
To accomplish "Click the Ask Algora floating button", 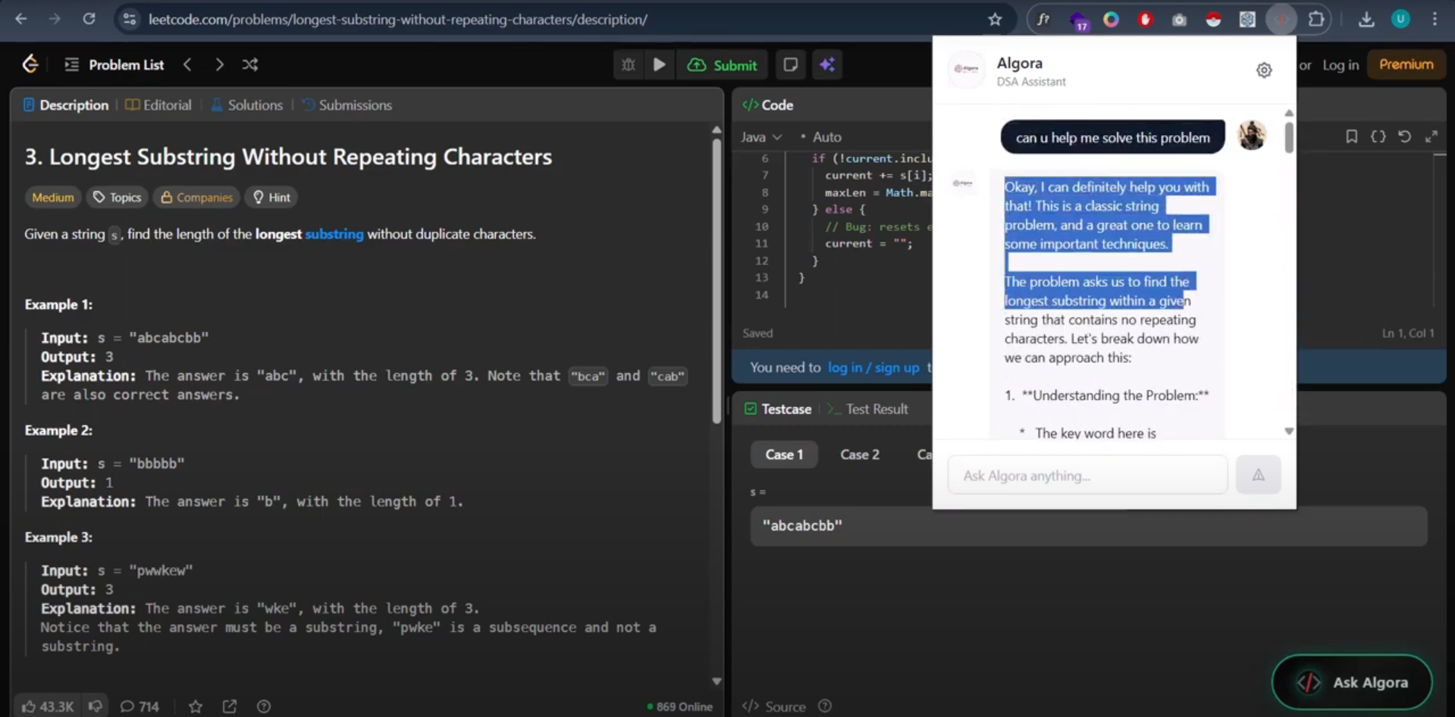I will [x=1352, y=682].
